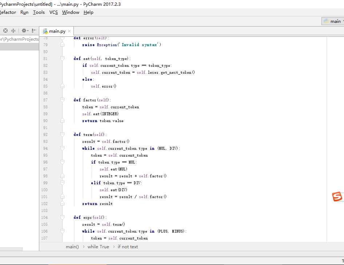Image resolution: width=344 pixels, height=265 pixels.
Task: Collapse the def eat method fold marker
Action: pyautogui.click(x=62, y=59)
